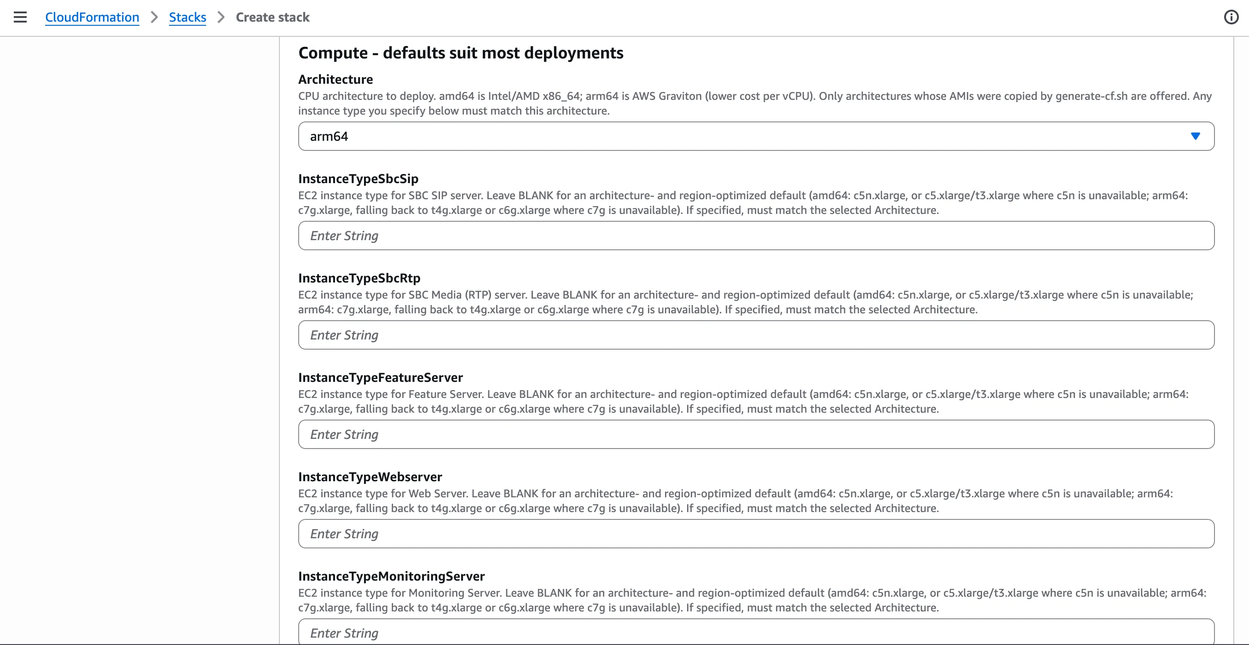Click the 'EC2 instance type for Monitoring Server' description
1249x645 pixels.
pos(752,600)
